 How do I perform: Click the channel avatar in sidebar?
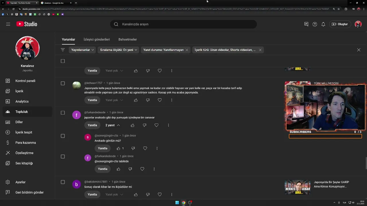pyautogui.click(x=28, y=48)
